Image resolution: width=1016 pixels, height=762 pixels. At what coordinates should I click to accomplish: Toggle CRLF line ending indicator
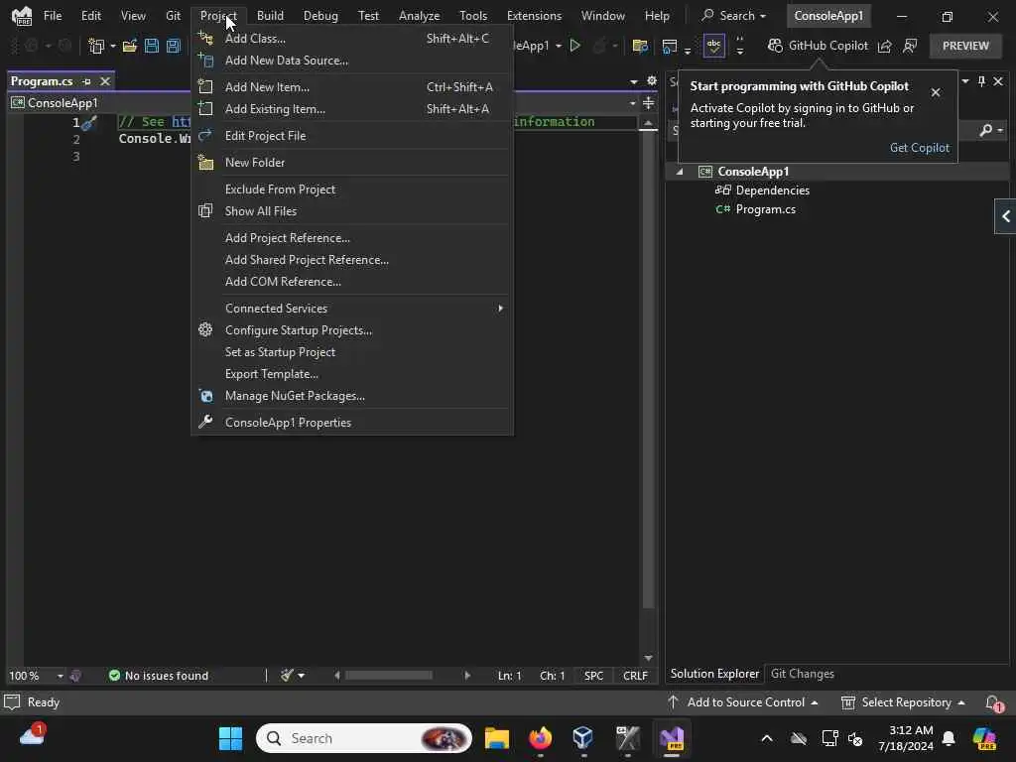[635, 676]
